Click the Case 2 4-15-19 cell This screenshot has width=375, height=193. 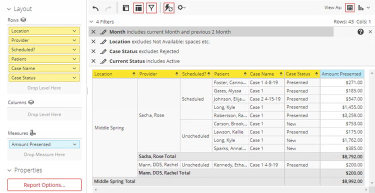[x=266, y=99]
